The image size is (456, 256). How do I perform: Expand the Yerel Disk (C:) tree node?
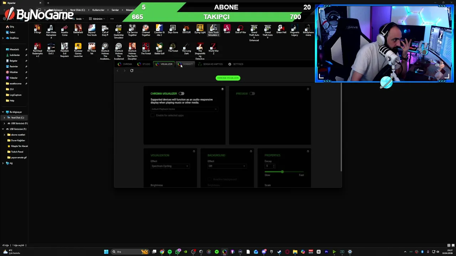click(x=5, y=118)
